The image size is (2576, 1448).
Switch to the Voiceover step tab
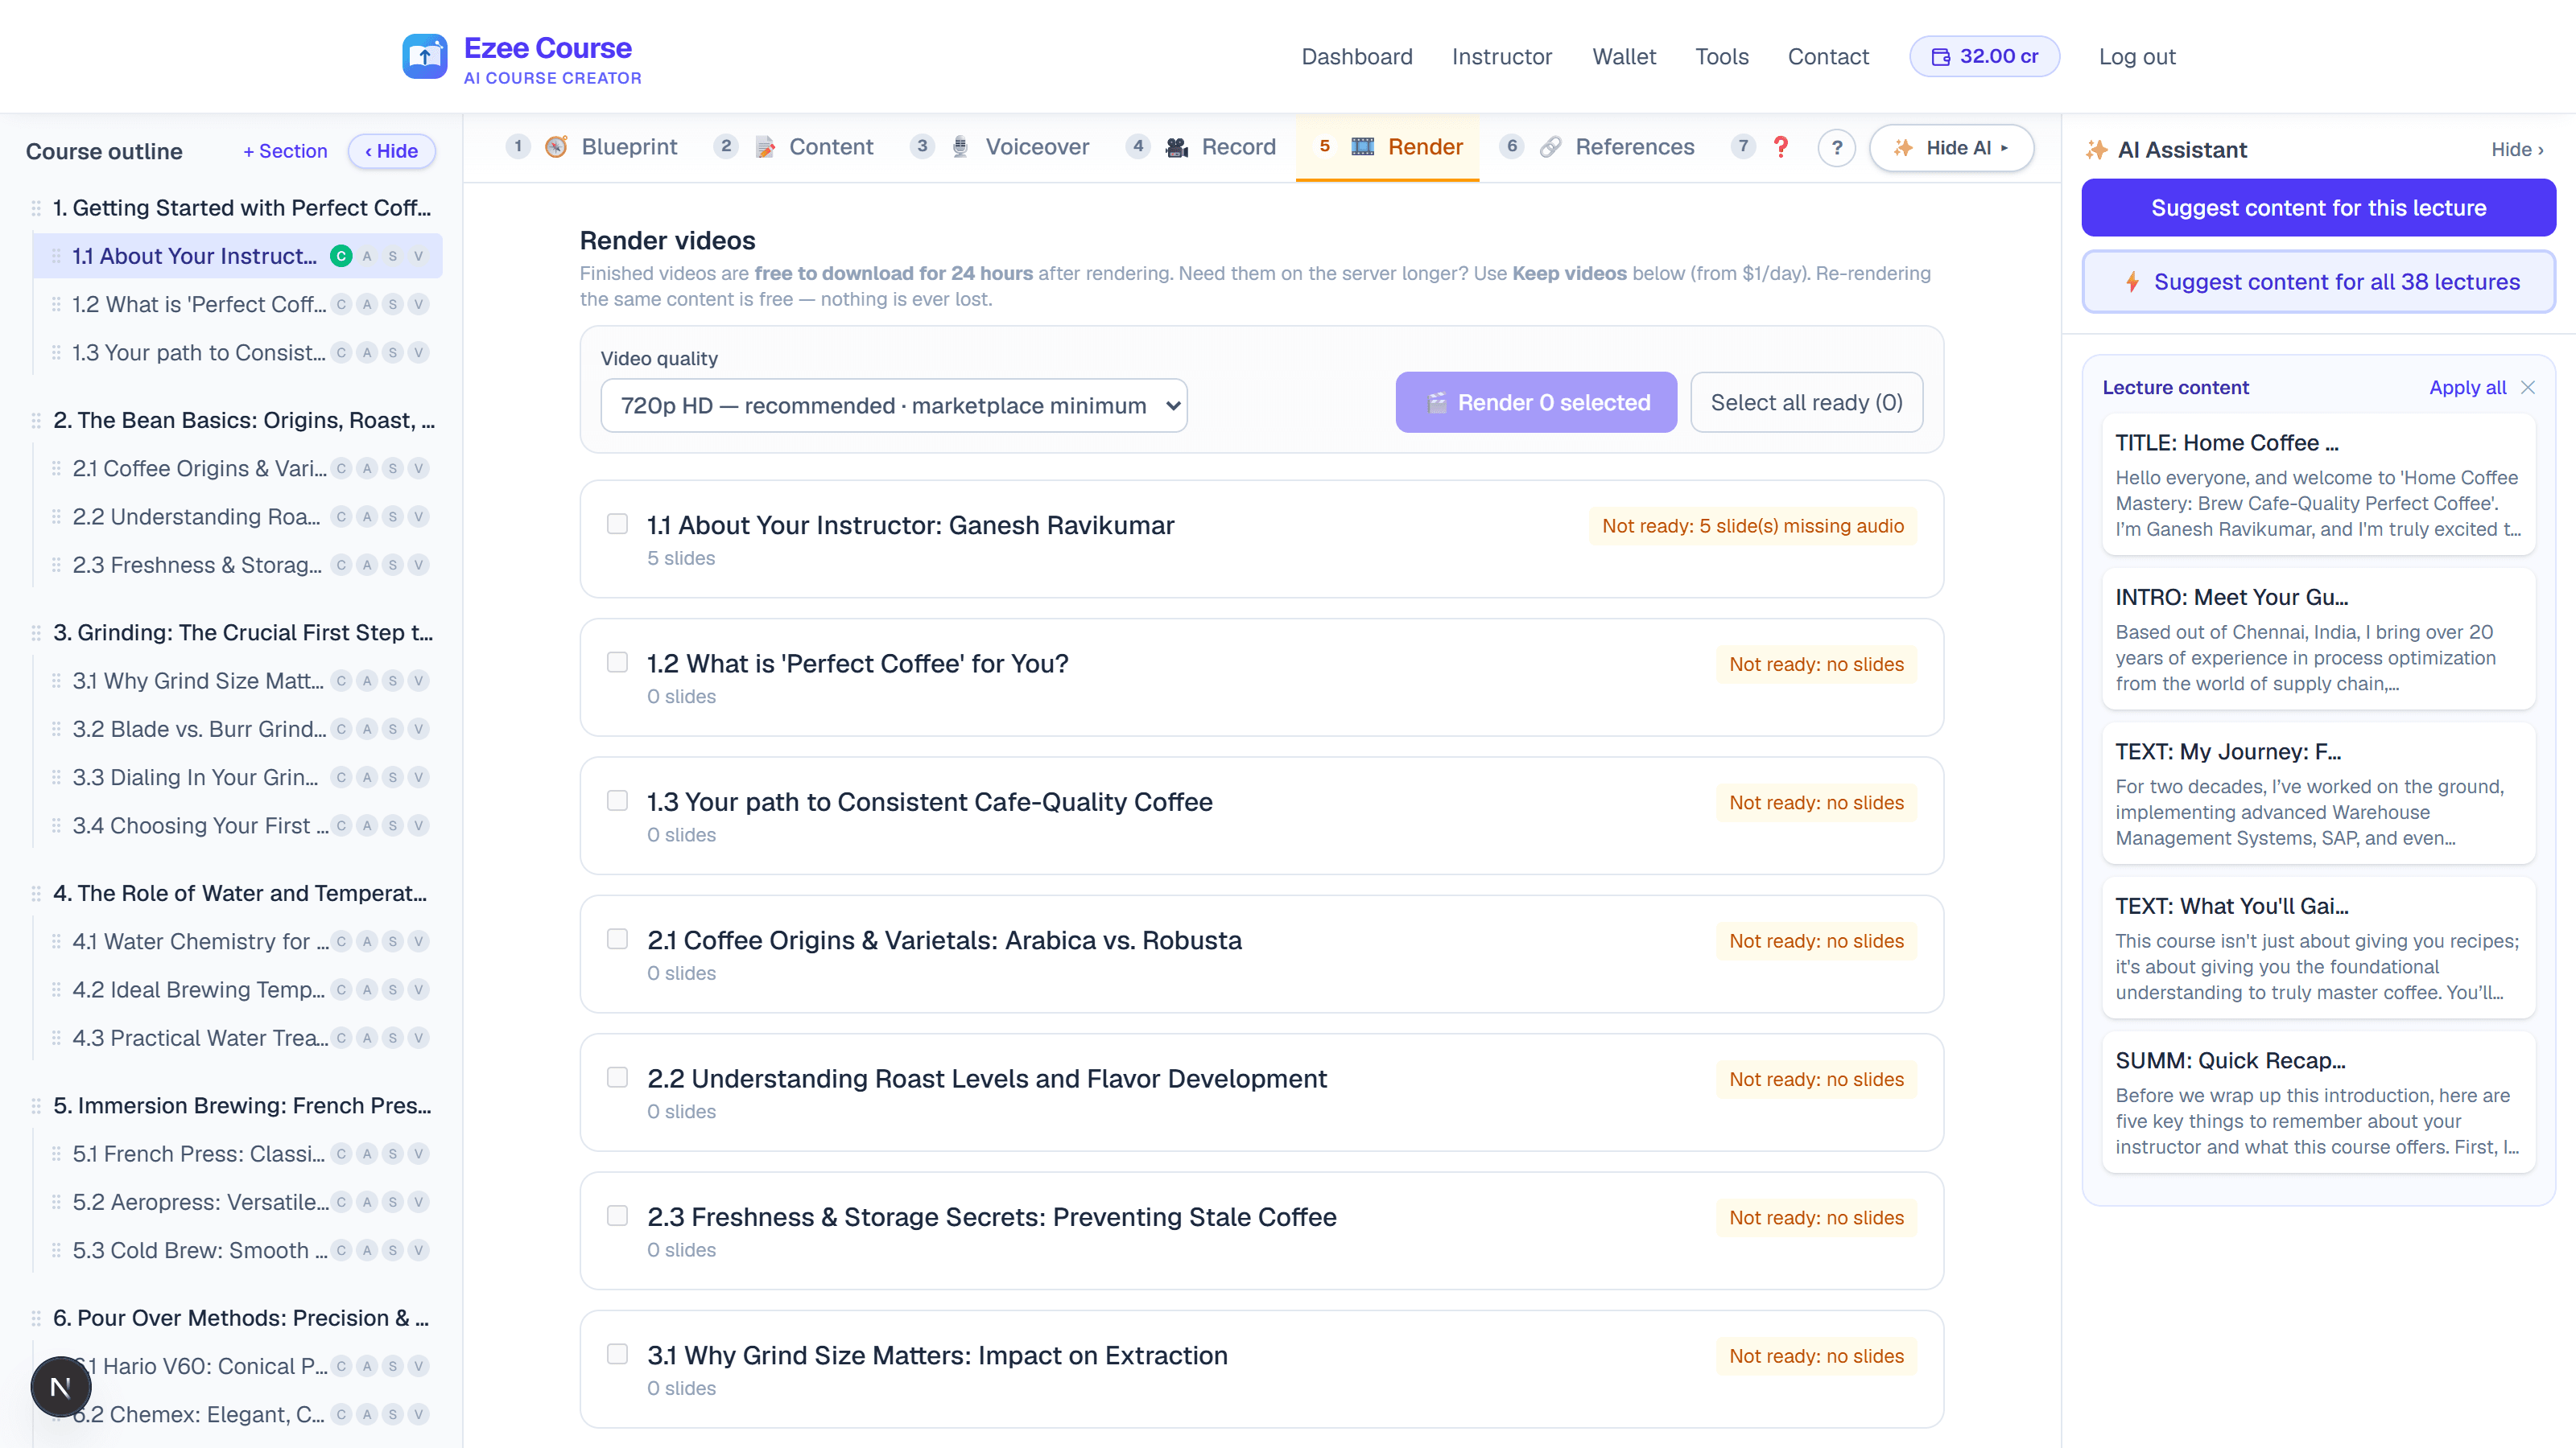click(1000, 147)
